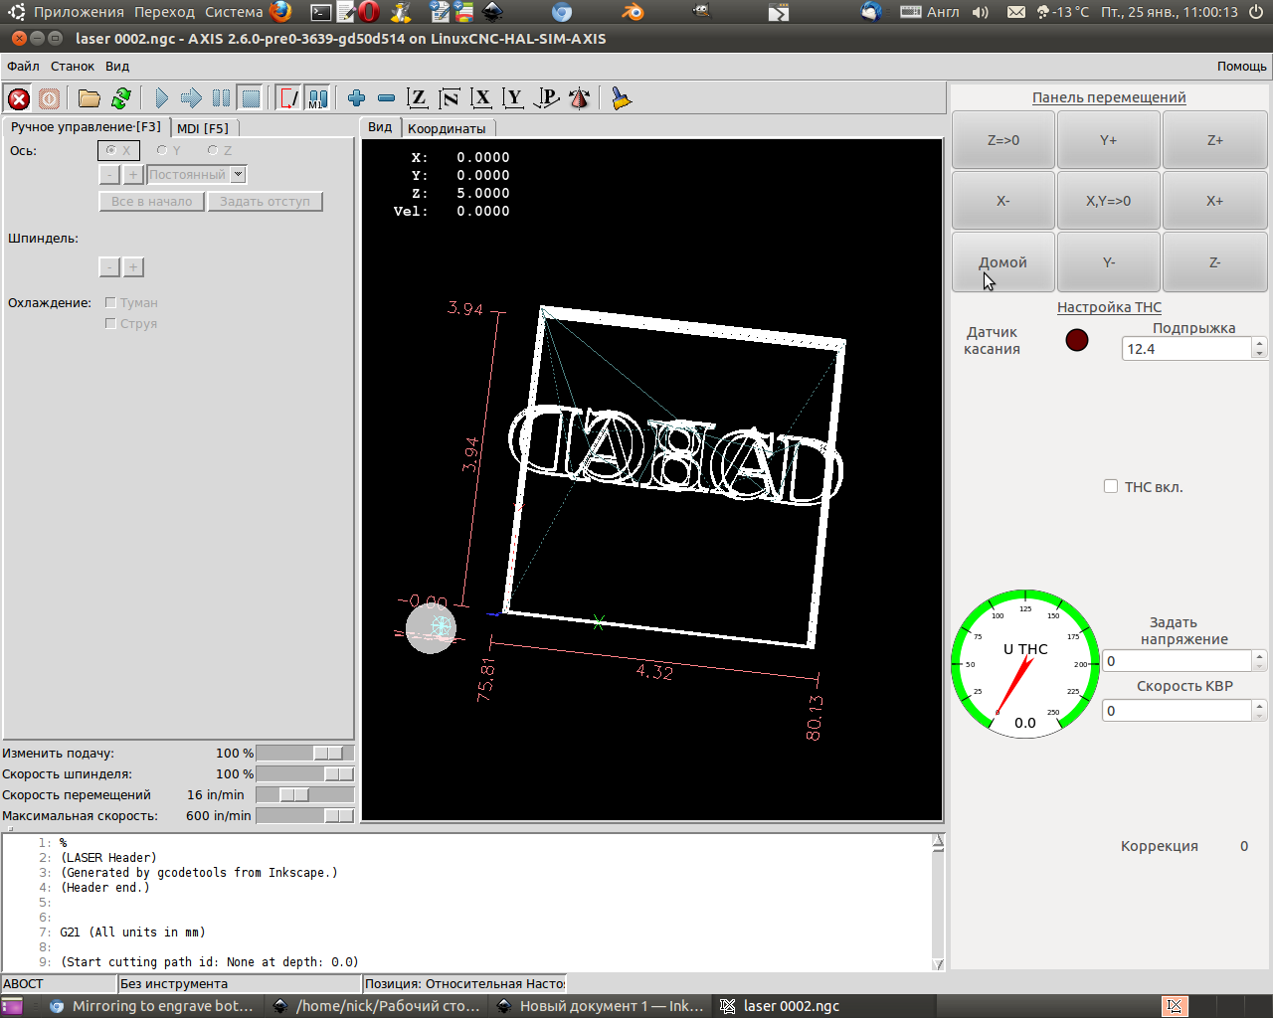Select the perspective view icon
This screenshot has height=1018, width=1273.
[547, 98]
